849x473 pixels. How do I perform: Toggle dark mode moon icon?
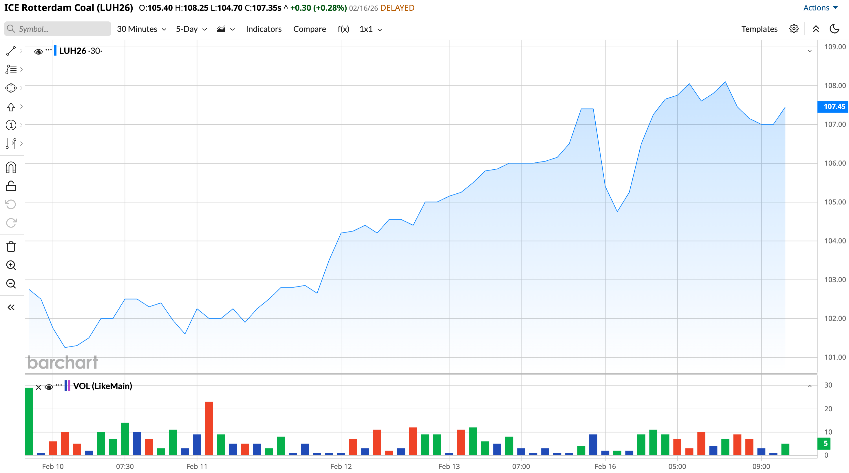(834, 29)
